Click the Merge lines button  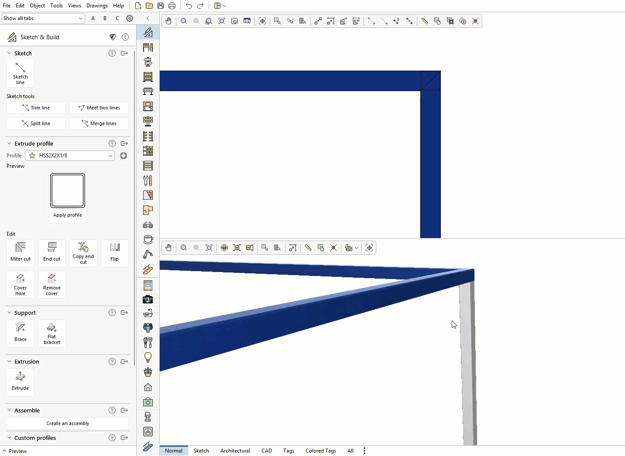pyautogui.click(x=99, y=123)
